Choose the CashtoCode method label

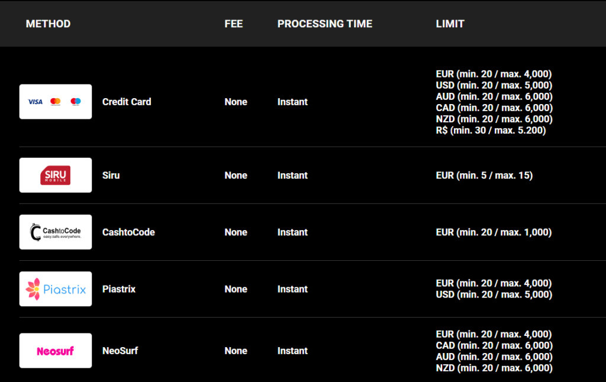[x=128, y=232]
